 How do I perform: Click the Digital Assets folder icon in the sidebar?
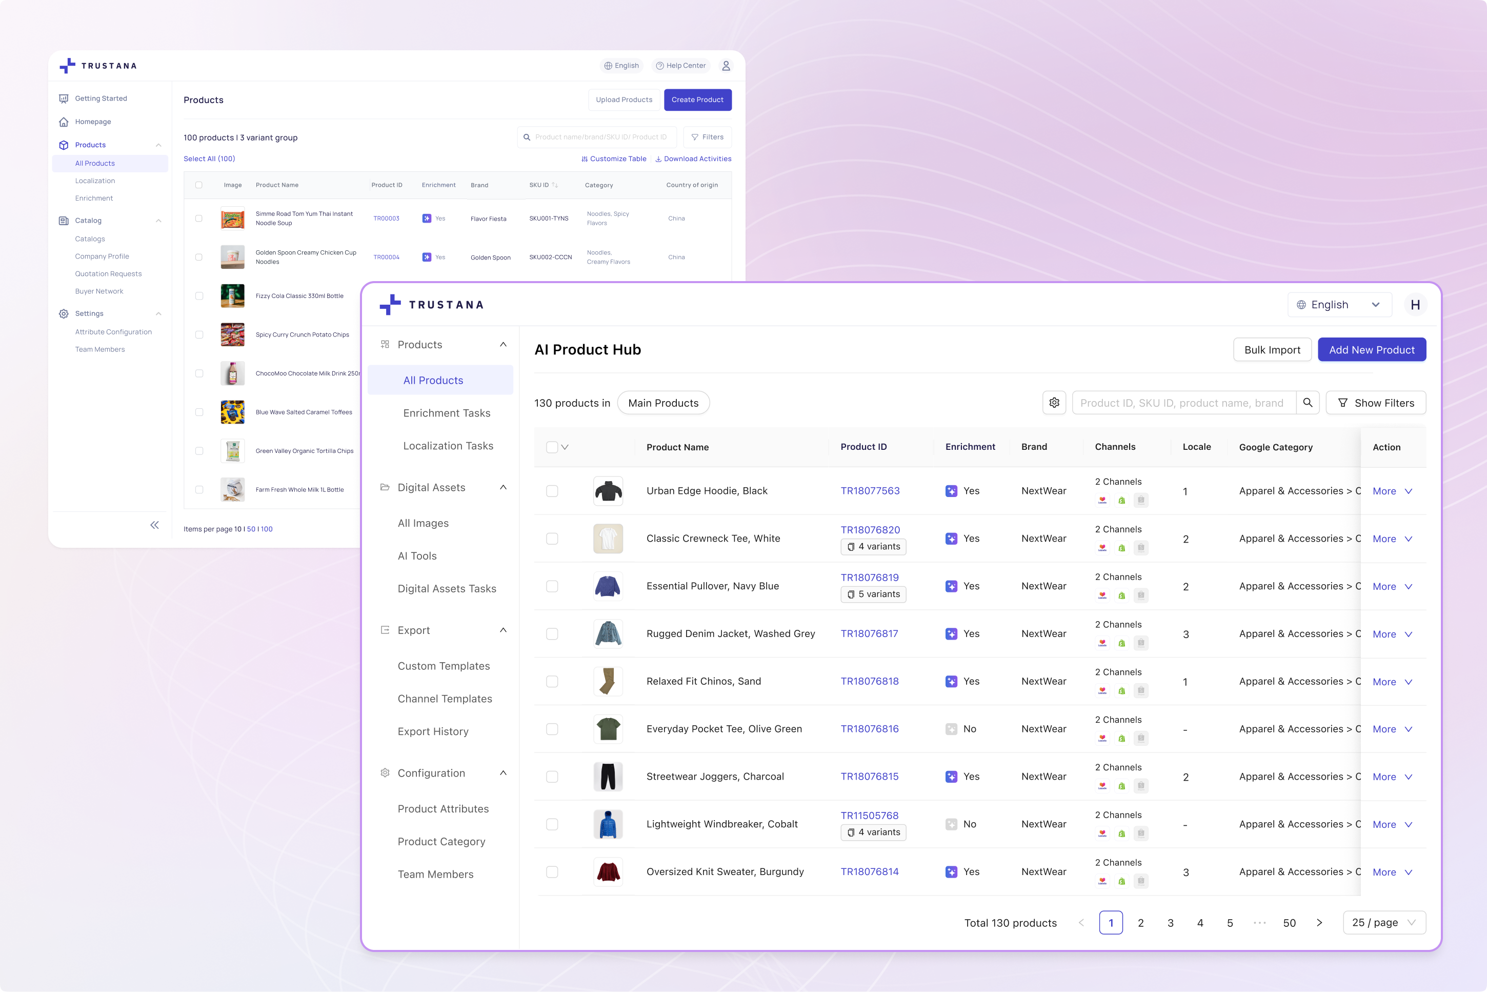click(x=385, y=487)
